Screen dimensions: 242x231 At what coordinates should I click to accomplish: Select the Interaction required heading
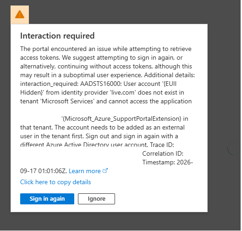pos(57,36)
